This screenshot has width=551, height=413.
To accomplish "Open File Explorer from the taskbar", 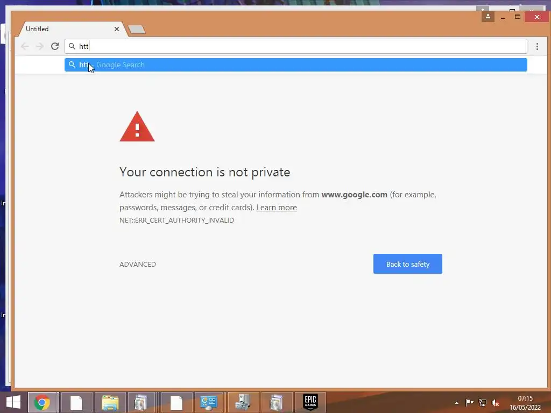I will [x=110, y=402].
